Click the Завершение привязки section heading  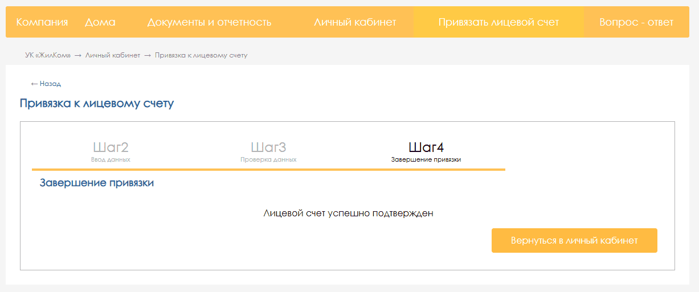pos(97,183)
